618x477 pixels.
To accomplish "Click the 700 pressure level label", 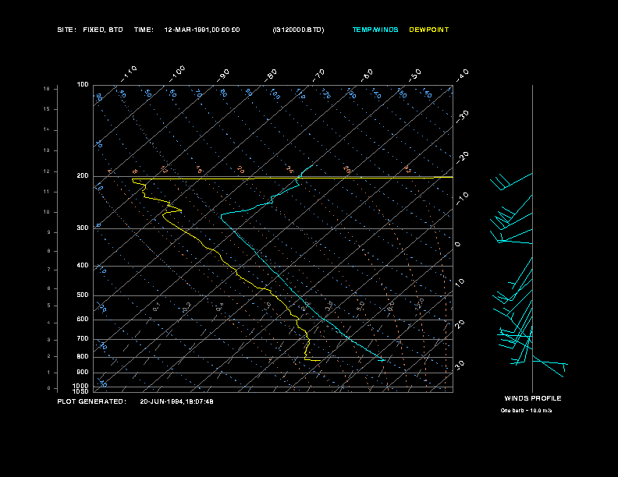I will coord(83,338).
